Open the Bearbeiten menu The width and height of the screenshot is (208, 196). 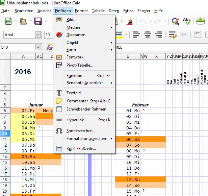pos(24,11)
